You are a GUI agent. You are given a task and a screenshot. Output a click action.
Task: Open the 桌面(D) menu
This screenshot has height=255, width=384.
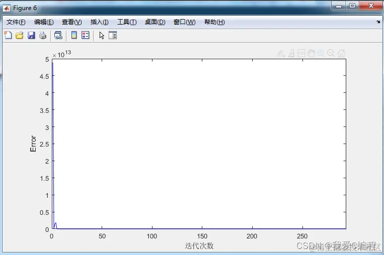155,22
